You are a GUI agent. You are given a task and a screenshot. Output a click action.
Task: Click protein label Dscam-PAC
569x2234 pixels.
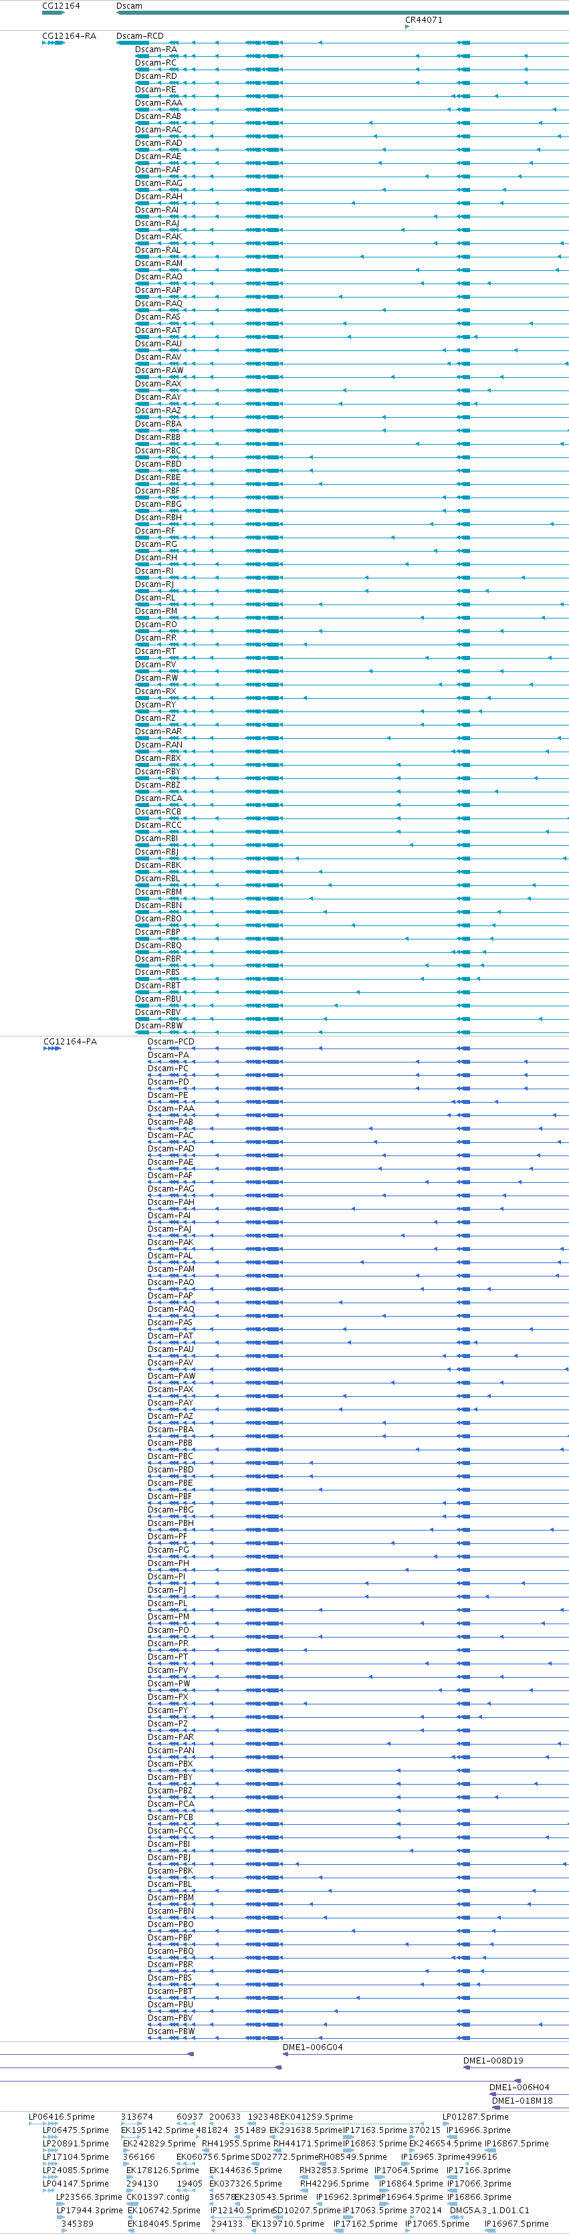pos(171,1136)
